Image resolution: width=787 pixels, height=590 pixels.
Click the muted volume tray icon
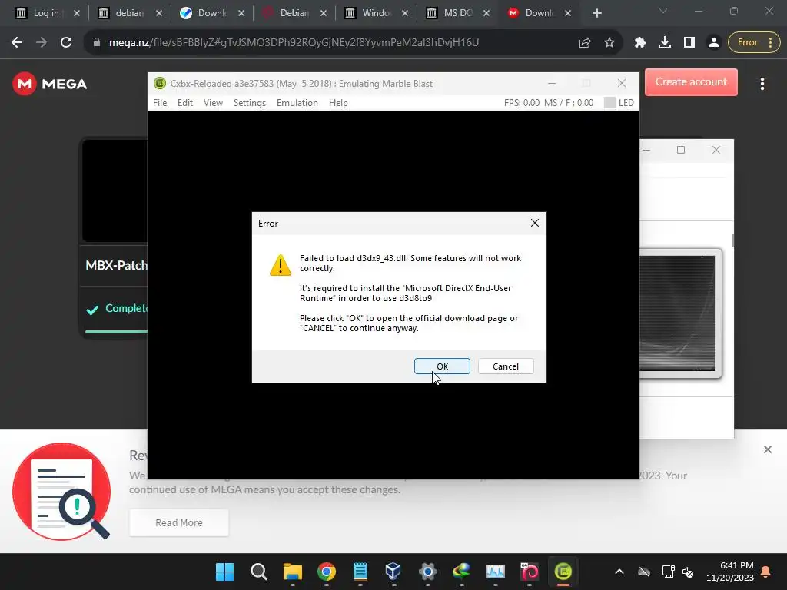688,572
